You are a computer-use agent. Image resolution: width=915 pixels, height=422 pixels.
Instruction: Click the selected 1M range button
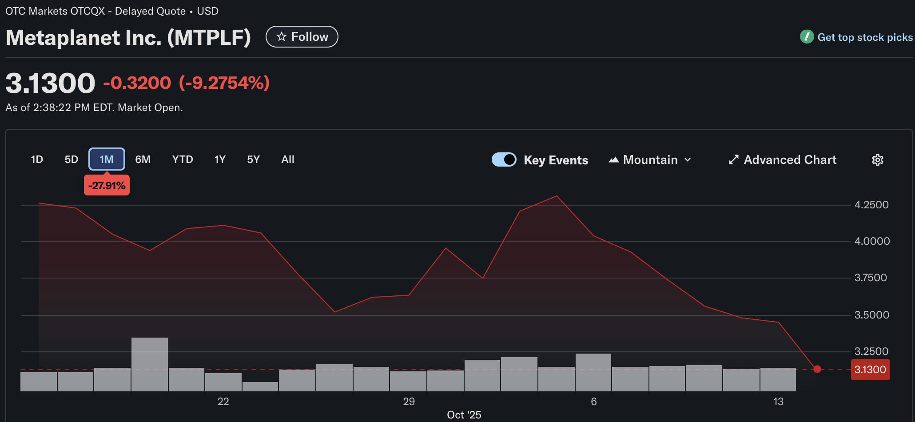pos(107,159)
